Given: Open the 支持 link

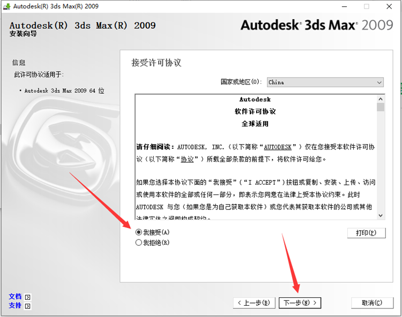Looking at the screenshot, I should (15, 305).
